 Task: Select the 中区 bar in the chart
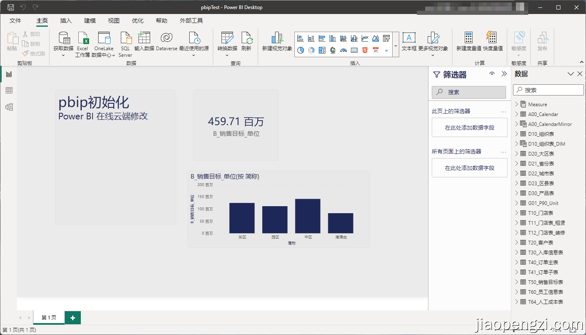[308, 216]
